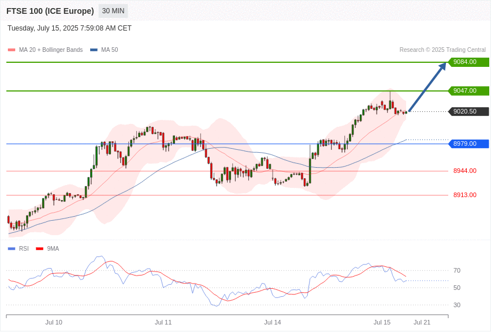Screen dimensions: 491x332
Task: Click the 30 MIN timeframe badge
Action: (x=113, y=11)
